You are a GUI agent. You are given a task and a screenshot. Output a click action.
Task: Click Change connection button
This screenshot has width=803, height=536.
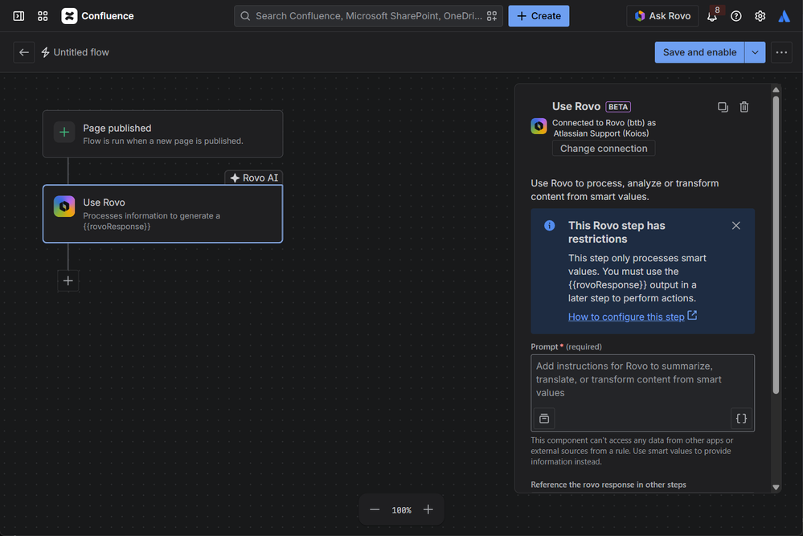(x=604, y=149)
